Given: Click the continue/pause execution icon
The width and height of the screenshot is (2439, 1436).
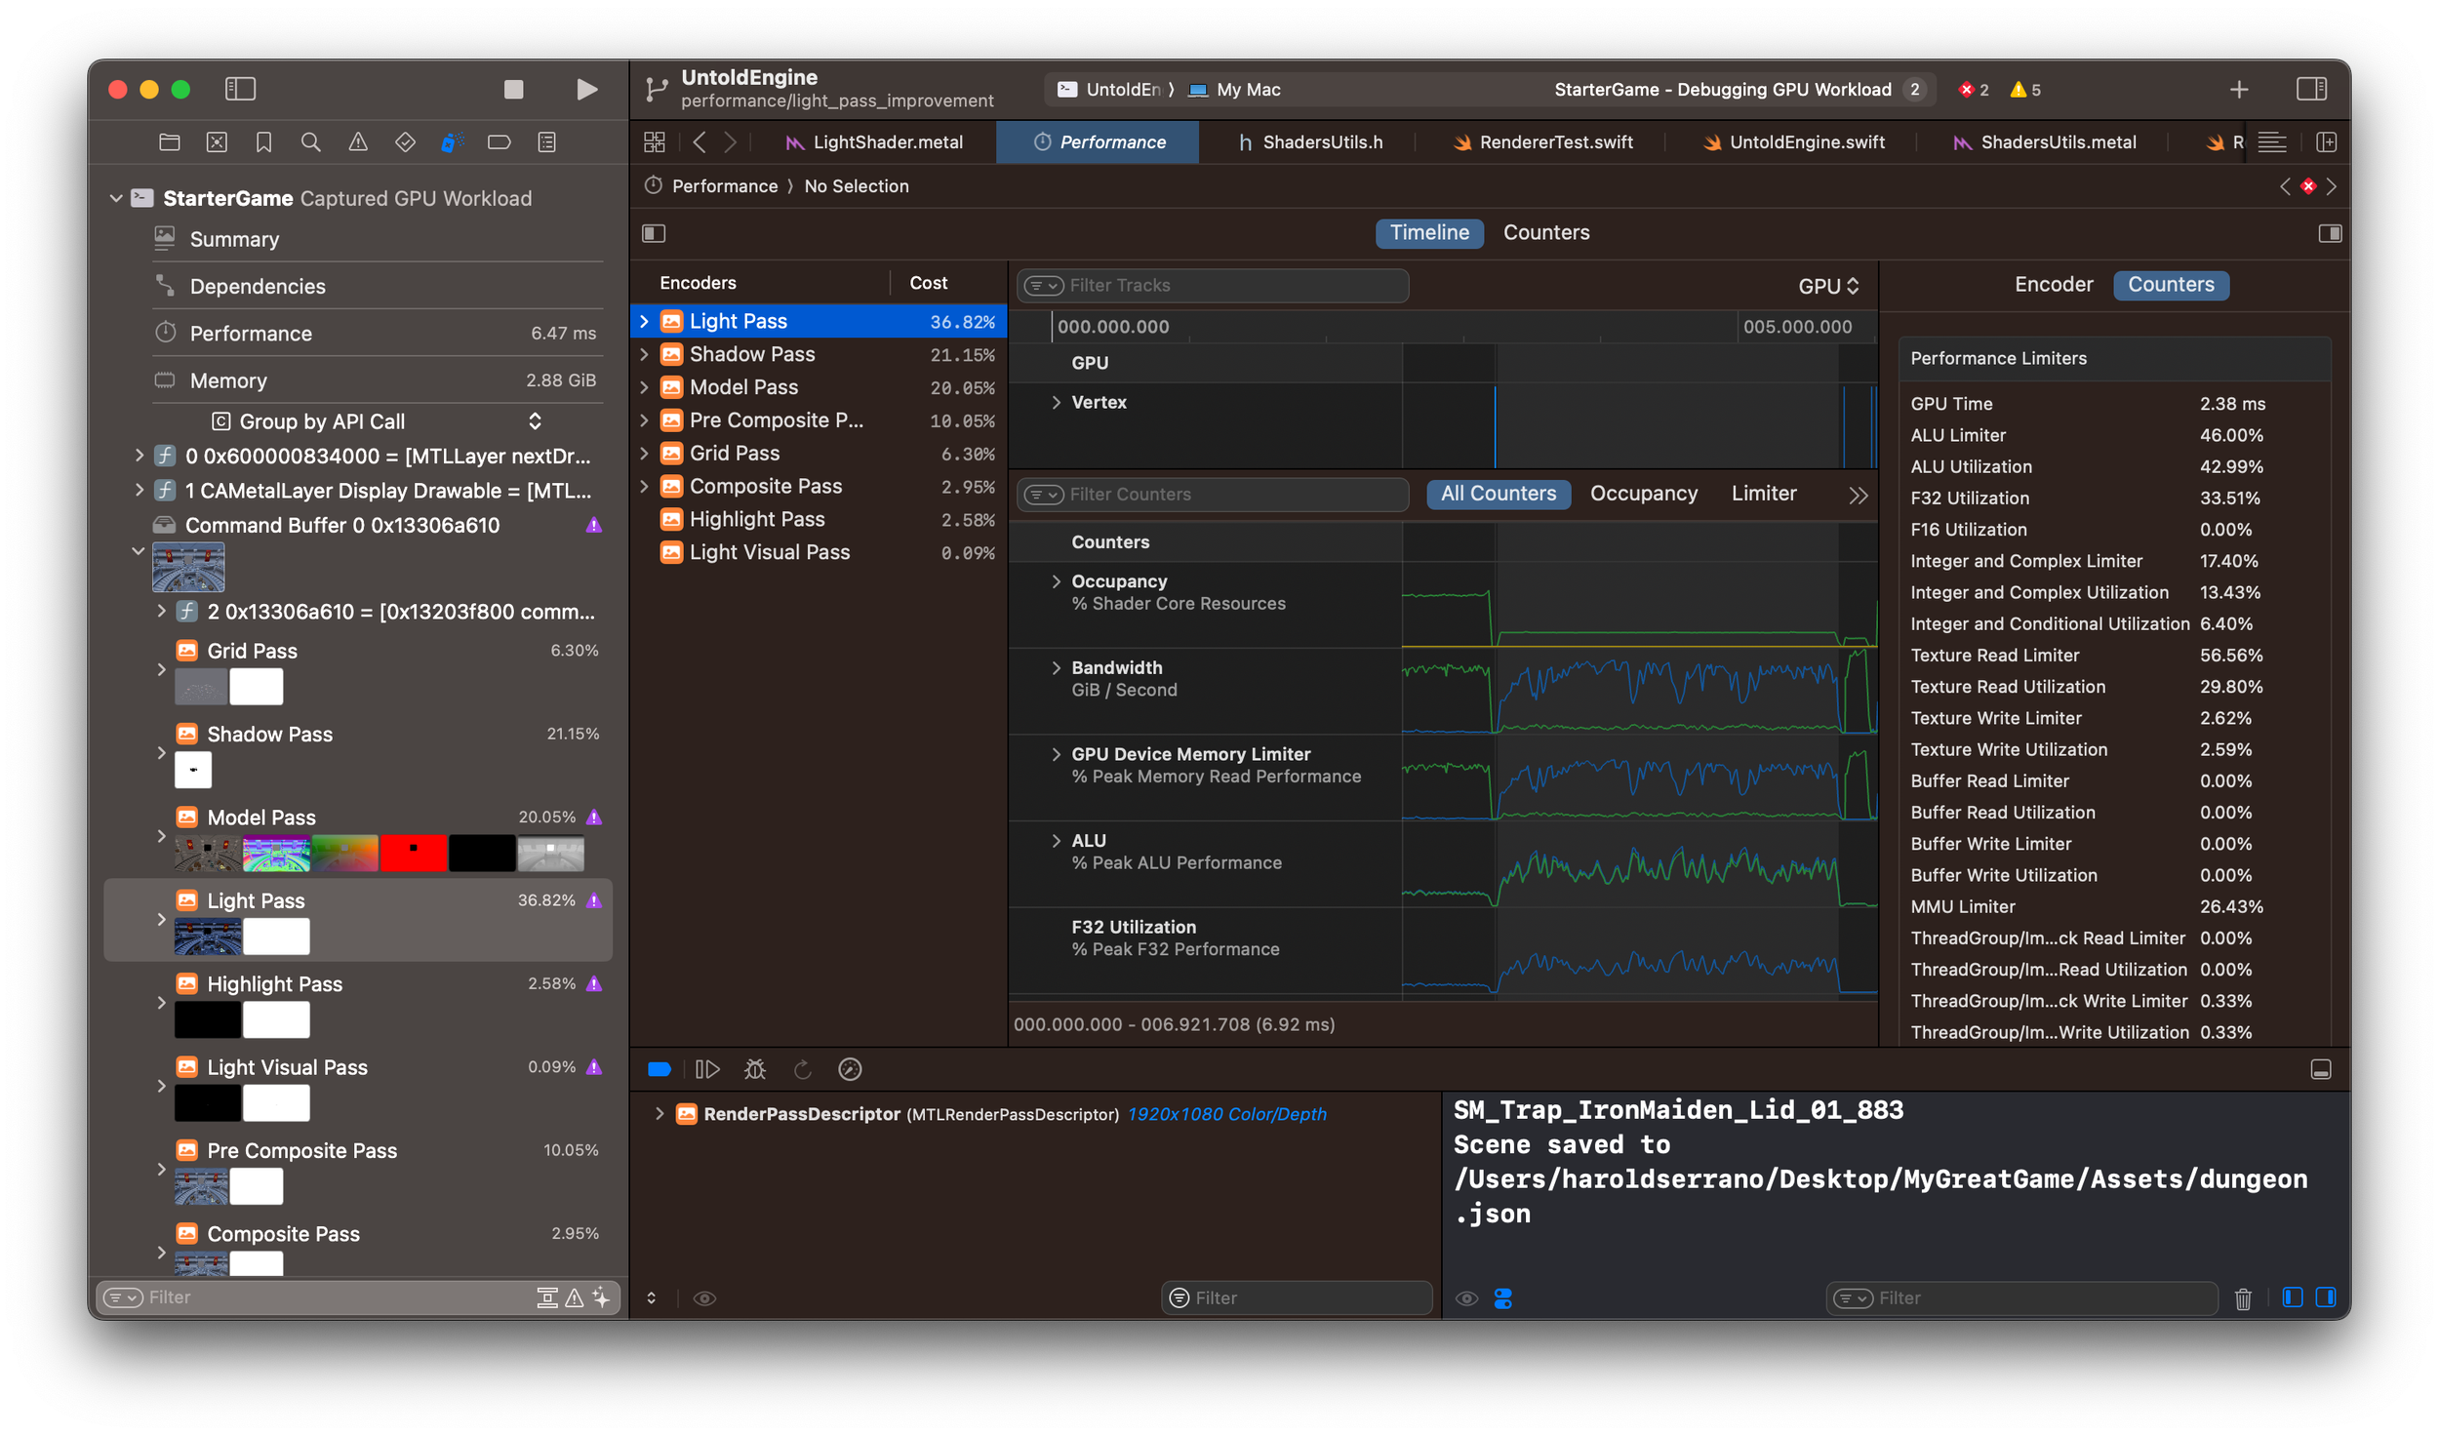Looking at the screenshot, I should click(707, 1069).
